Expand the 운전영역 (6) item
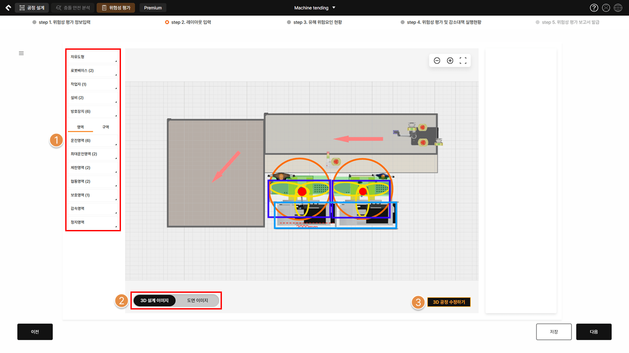Screen dimensions: 629x353 click(x=93, y=141)
